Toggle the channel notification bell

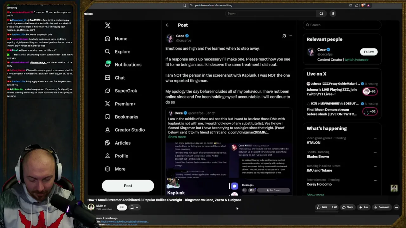coord(132,207)
